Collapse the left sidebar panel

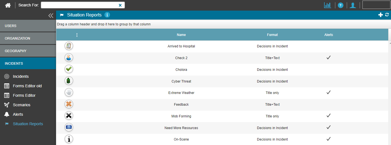click(51, 16)
